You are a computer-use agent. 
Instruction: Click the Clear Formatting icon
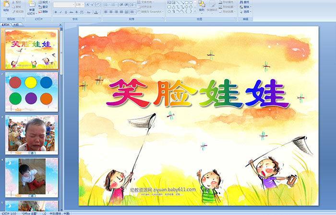pyautogui.click(x=98, y=4)
